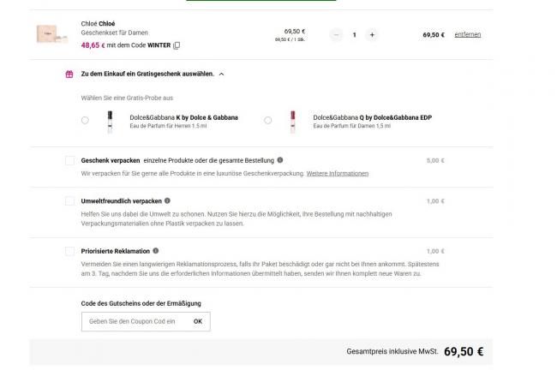This screenshot has width=557, height=370.
Task: Click the Dolce&Gabbana K perfume sample image
Action: pos(110,120)
